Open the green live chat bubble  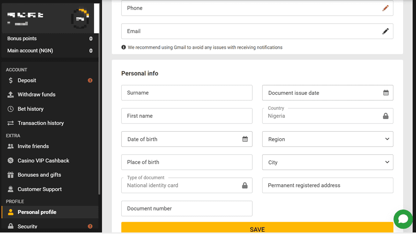pyautogui.click(x=403, y=219)
